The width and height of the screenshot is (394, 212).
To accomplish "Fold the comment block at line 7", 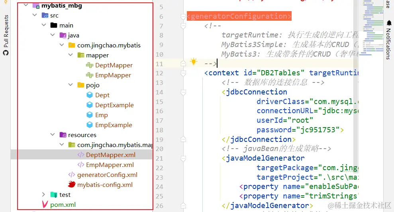I will pos(183,26).
